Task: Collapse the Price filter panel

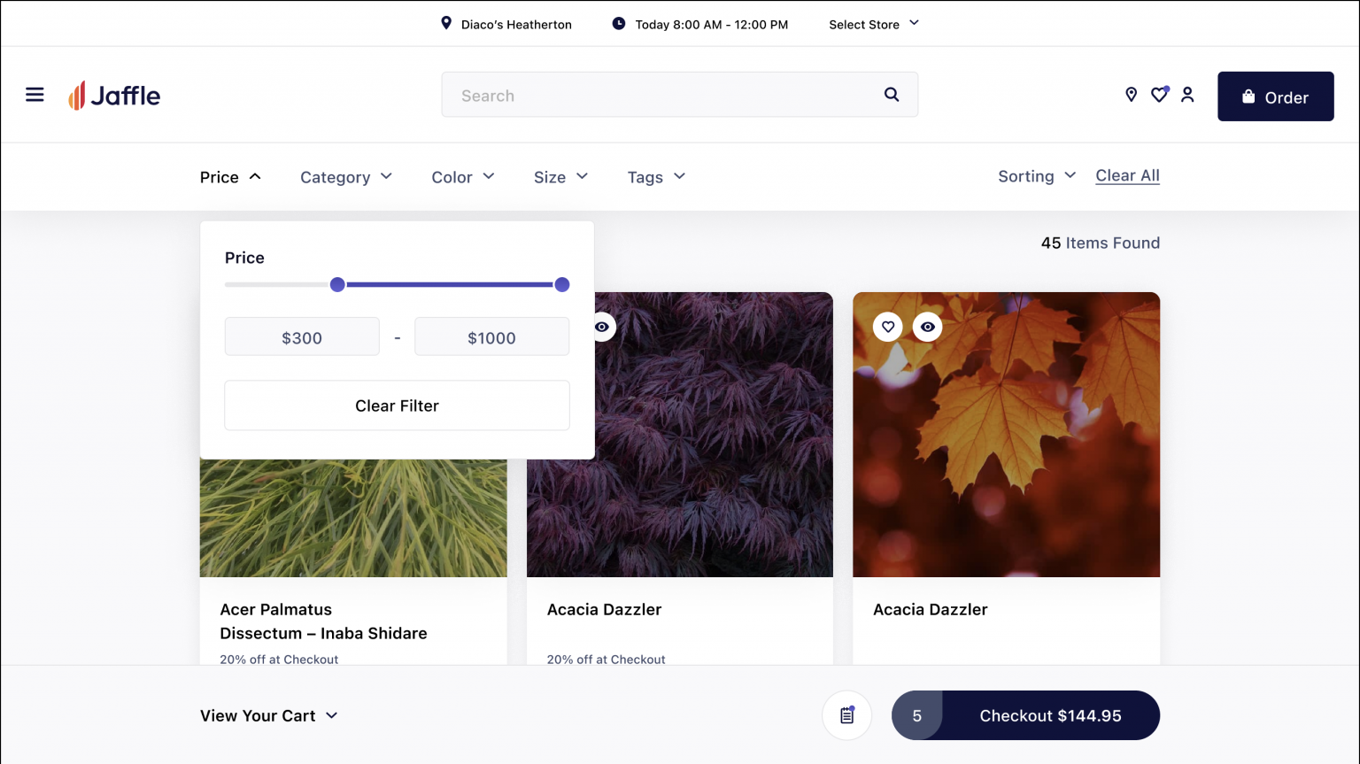Action: tap(230, 176)
